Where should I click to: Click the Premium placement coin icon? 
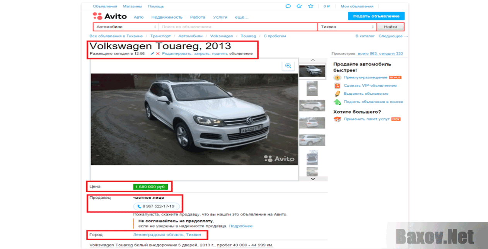pyautogui.click(x=337, y=78)
